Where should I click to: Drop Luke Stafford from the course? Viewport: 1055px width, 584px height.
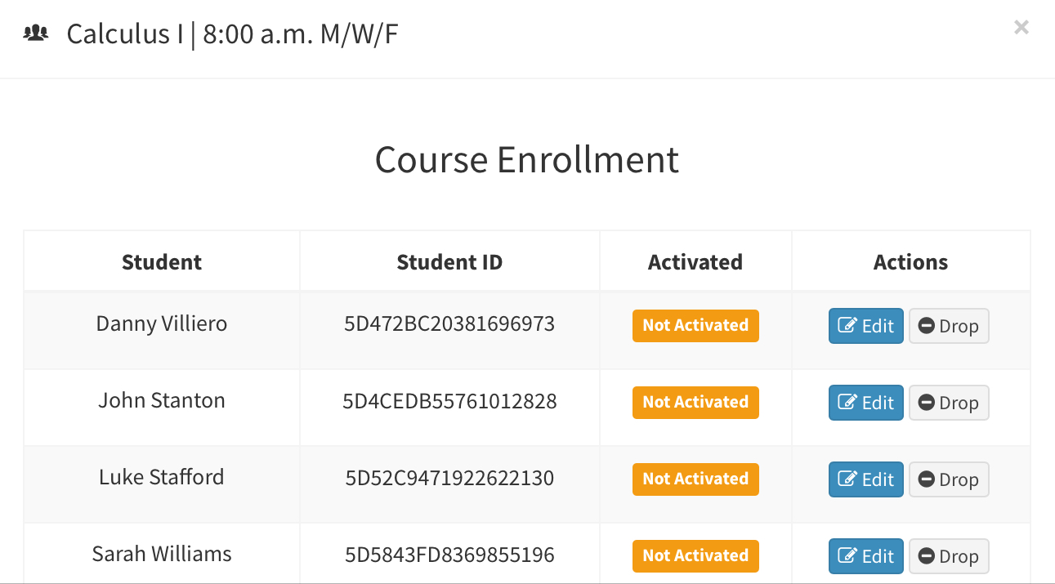click(x=949, y=479)
